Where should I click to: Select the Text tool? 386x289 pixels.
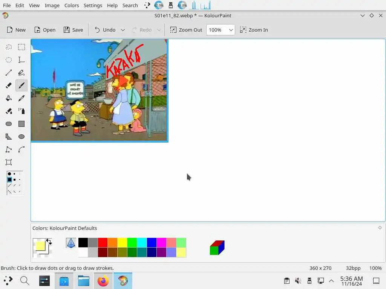point(21,60)
